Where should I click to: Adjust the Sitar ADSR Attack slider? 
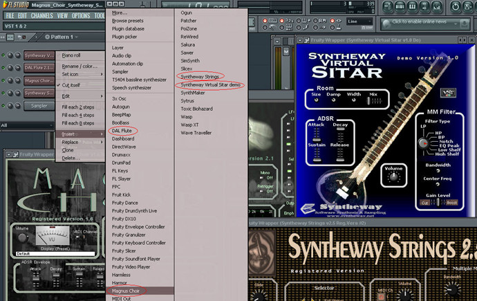(317, 134)
